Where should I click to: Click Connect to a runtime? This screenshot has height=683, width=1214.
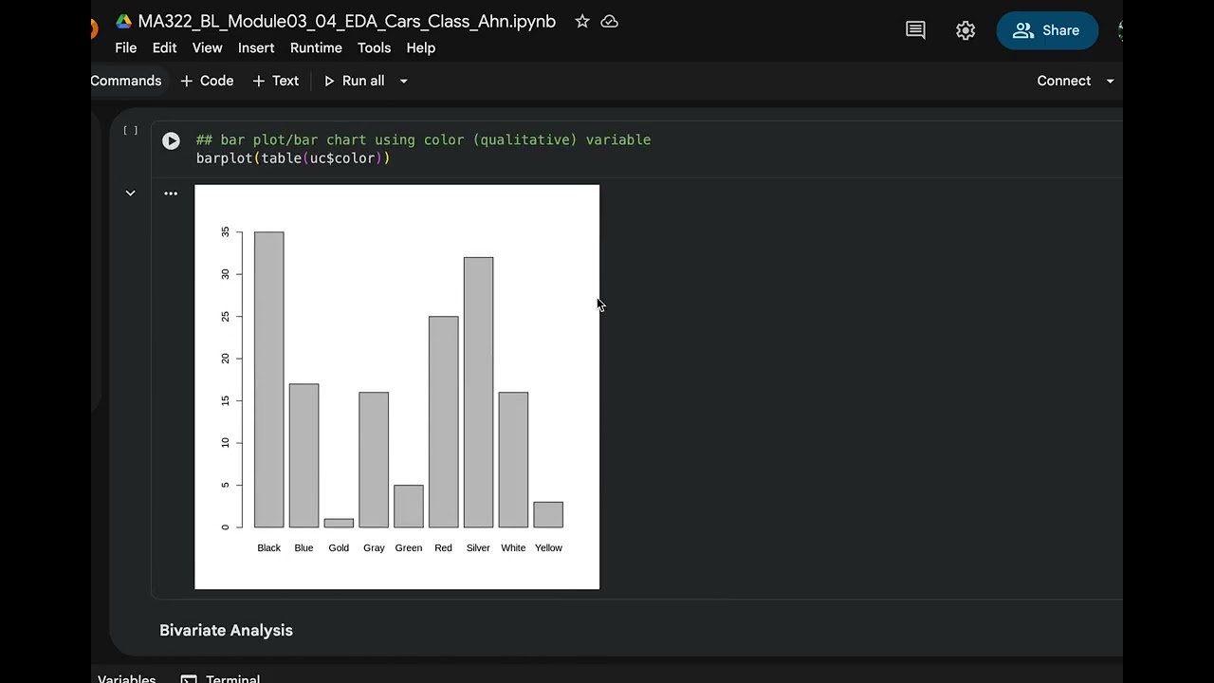(1064, 81)
